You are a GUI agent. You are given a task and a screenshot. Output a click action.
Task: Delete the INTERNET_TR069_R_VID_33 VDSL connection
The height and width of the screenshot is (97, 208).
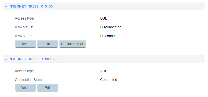point(25,88)
